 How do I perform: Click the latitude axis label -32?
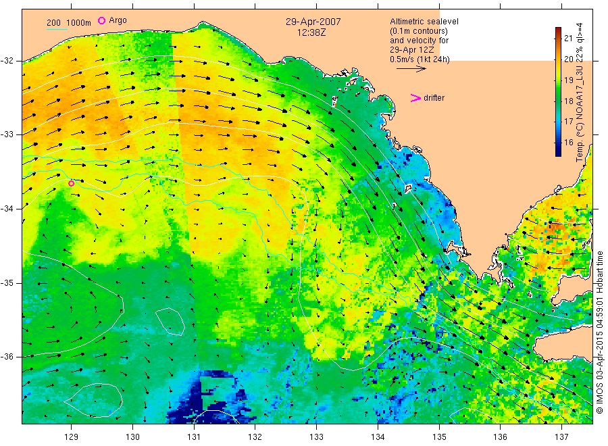click(7, 61)
